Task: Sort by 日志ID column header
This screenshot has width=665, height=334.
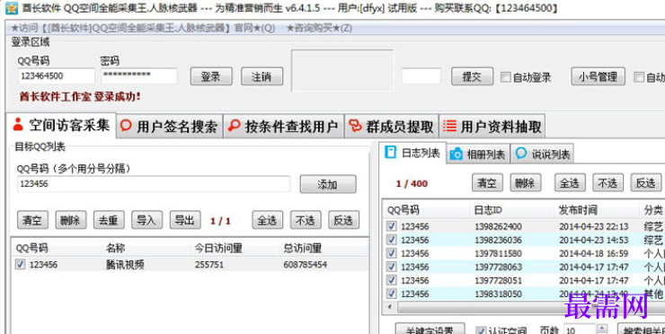Action: (x=511, y=210)
